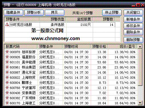Open 预警分析 analysis
The width and height of the screenshot is (145, 108).
click(34, 13)
